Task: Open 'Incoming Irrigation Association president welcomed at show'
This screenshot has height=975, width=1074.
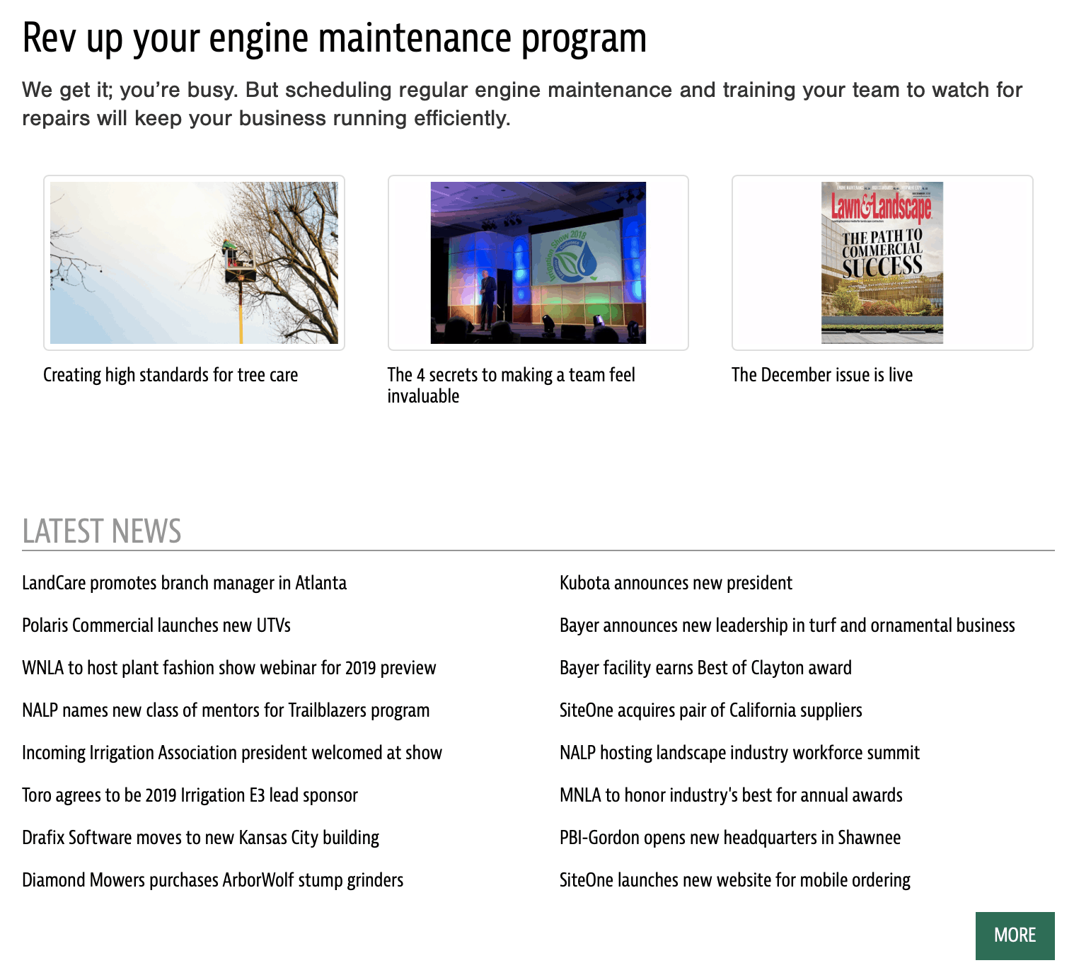Action: (x=232, y=753)
